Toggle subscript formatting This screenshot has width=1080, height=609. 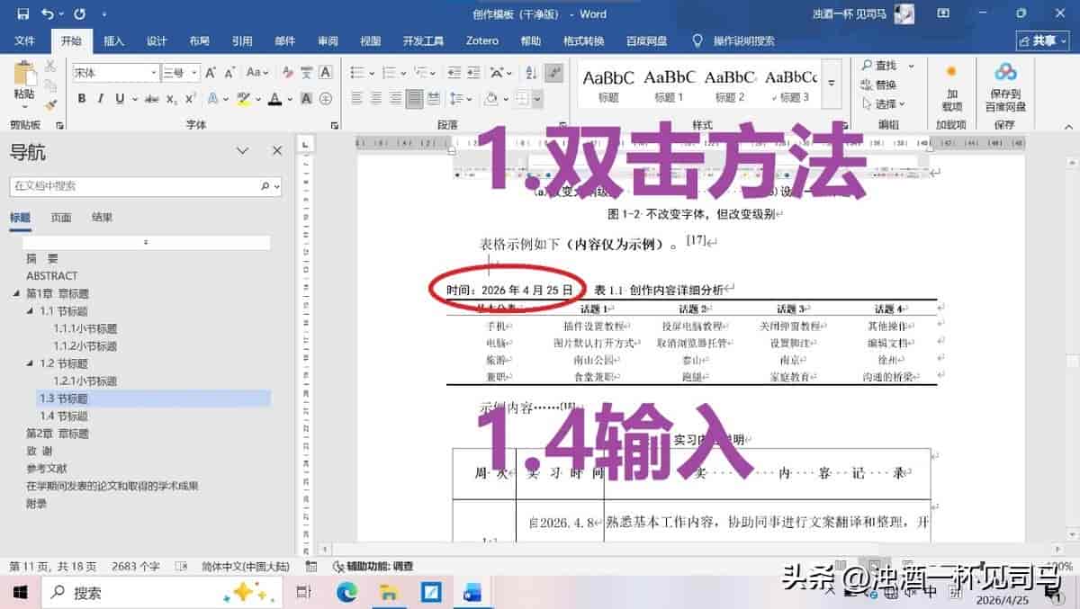(172, 99)
